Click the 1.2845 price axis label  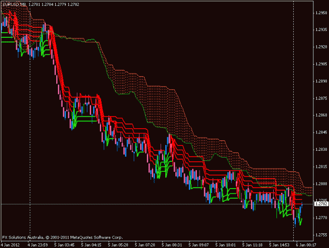pos(321,132)
